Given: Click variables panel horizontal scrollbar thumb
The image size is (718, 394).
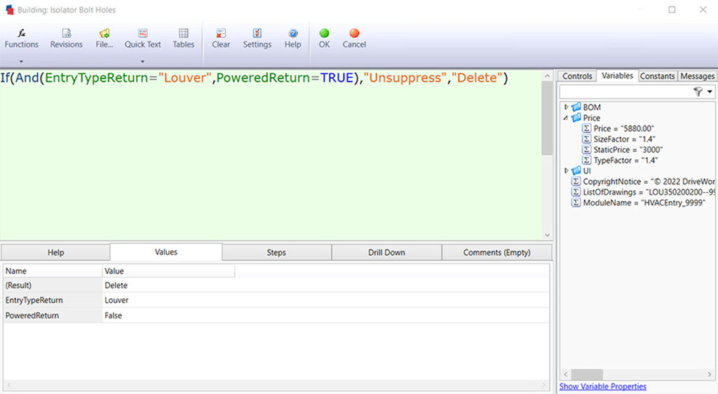Looking at the screenshot, I should coord(587,374).
